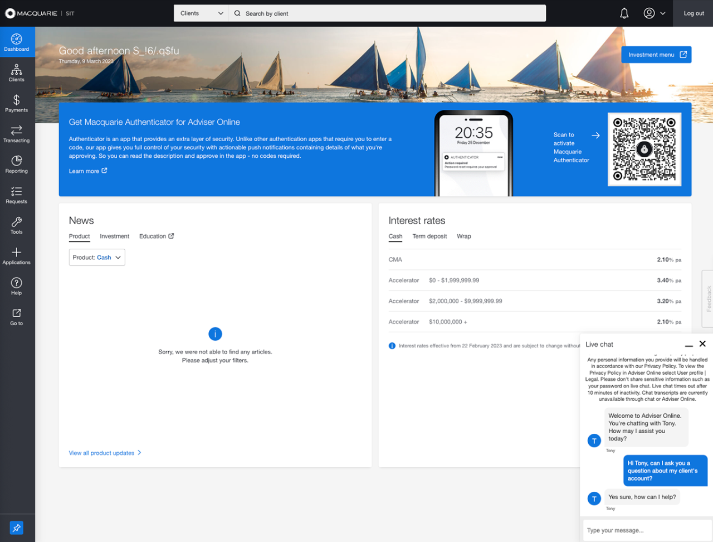
Task: Expand the Clients search scope dropdown
Action: (201, 13)
